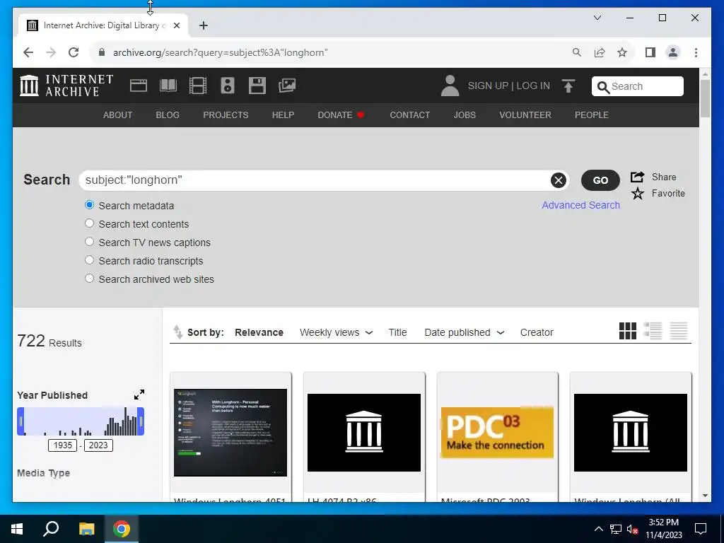Open Chrome tab search chevron
Image resolution: width=724 pixels, height=543 pixels.
pyautogui.click(x=597, y=18)
